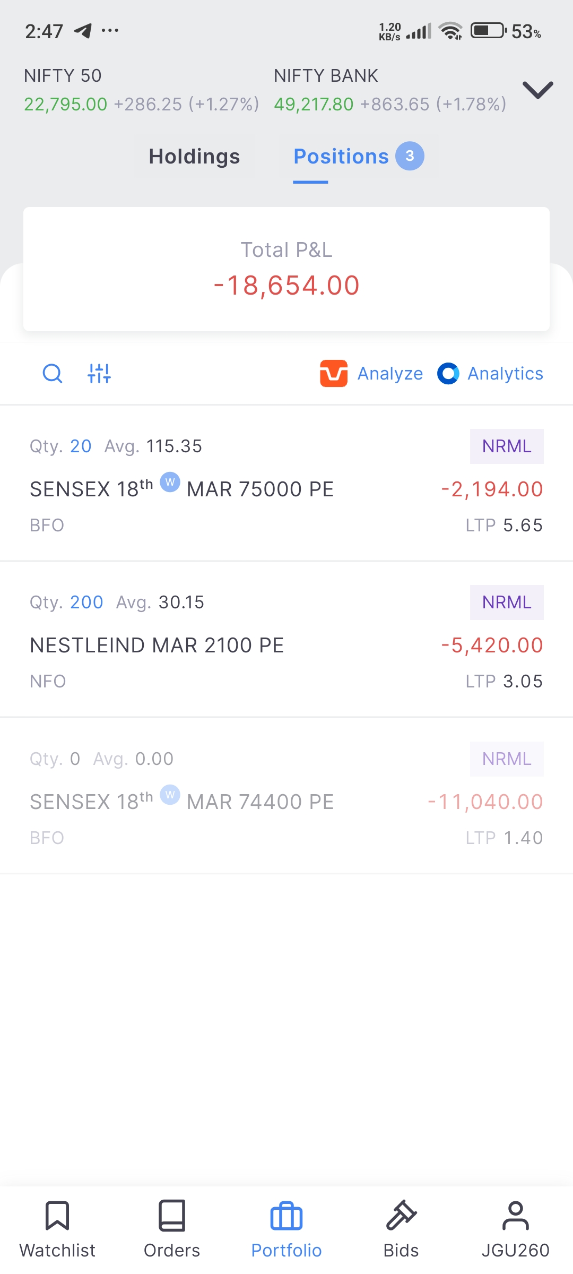Screen dimensions: 573x1274
Task: Open the positions filter sliders icon
Action: (99, 374)
